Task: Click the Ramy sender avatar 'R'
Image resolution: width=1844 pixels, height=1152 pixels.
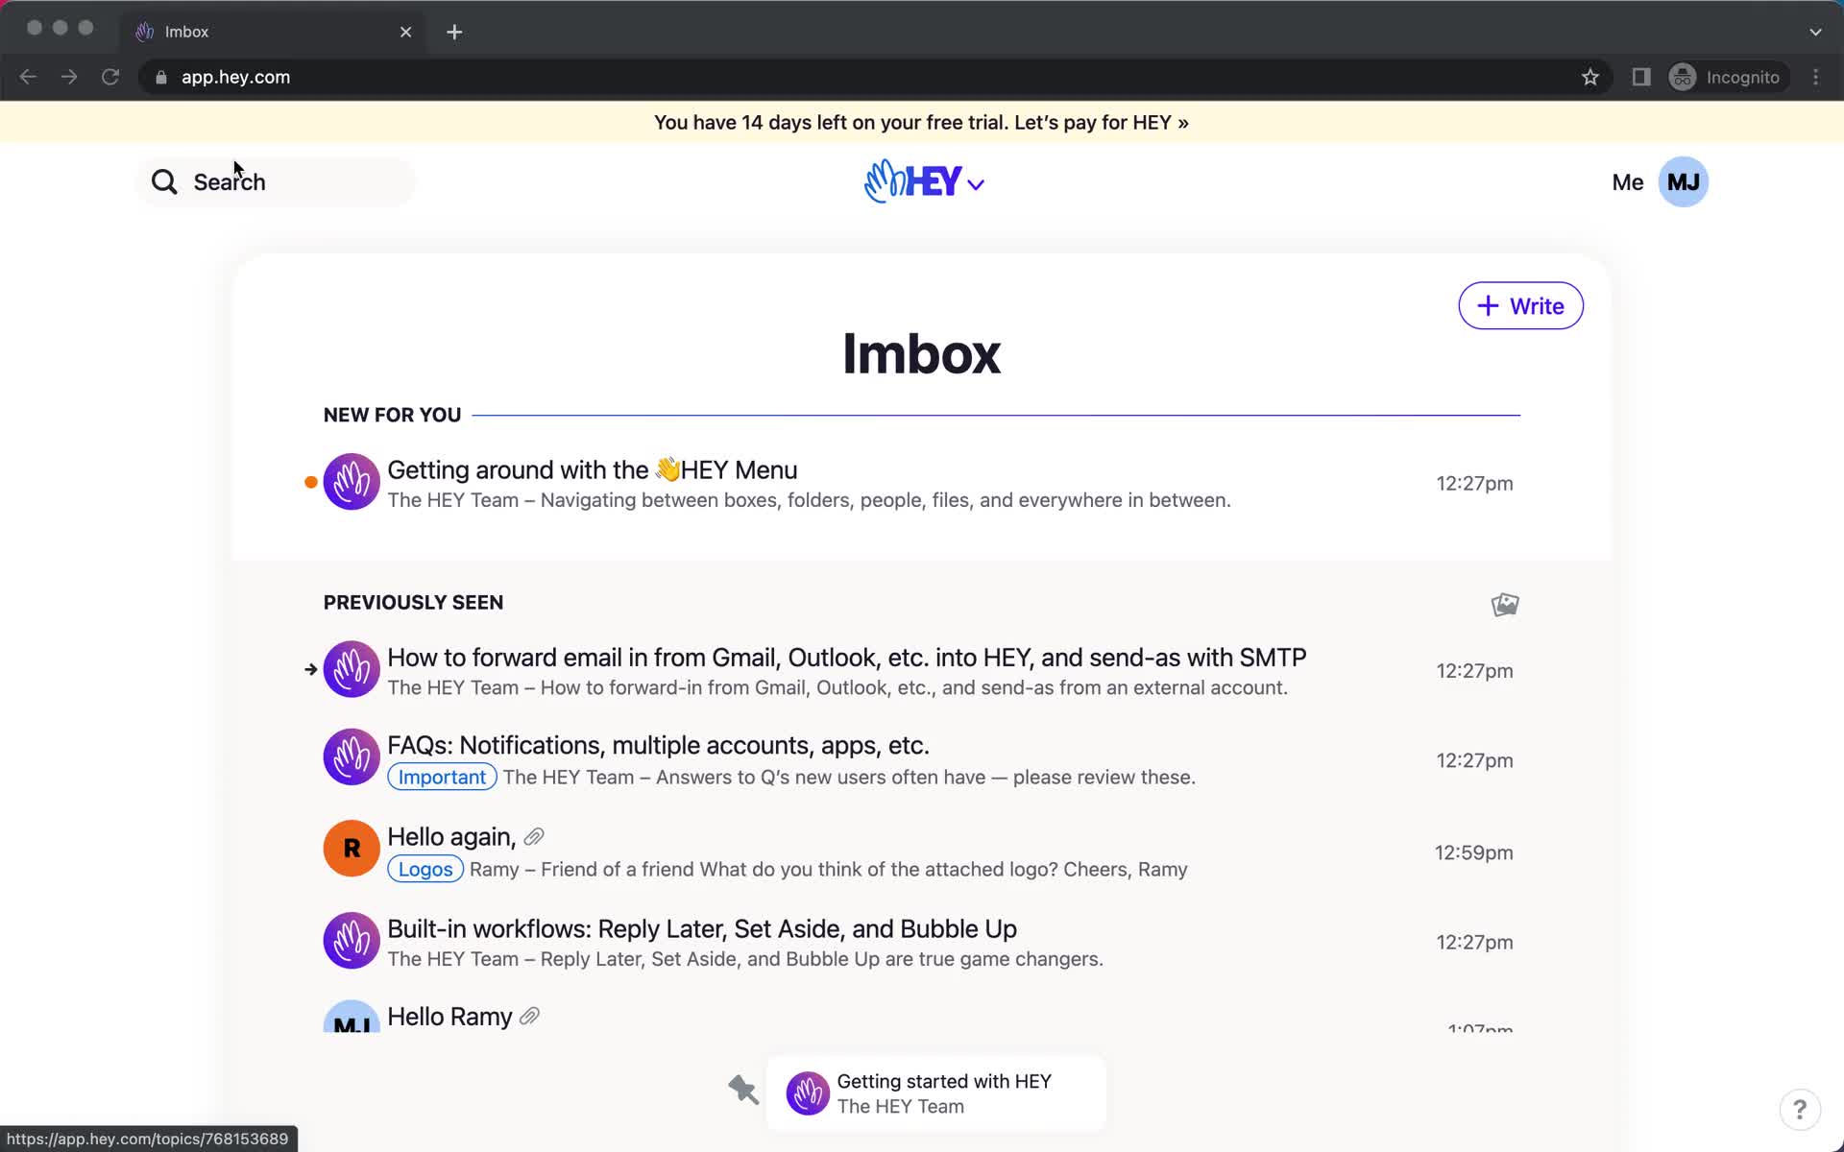Action: click(x=352, y=849)
